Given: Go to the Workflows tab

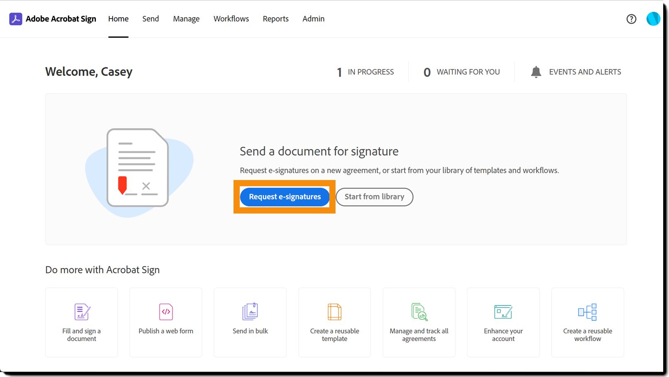Looking at the screenshot, I should [x=231, y=19].
